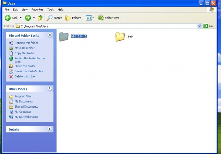Click the jdk1.6.0_18 folder name label

(x=79, y=37)
